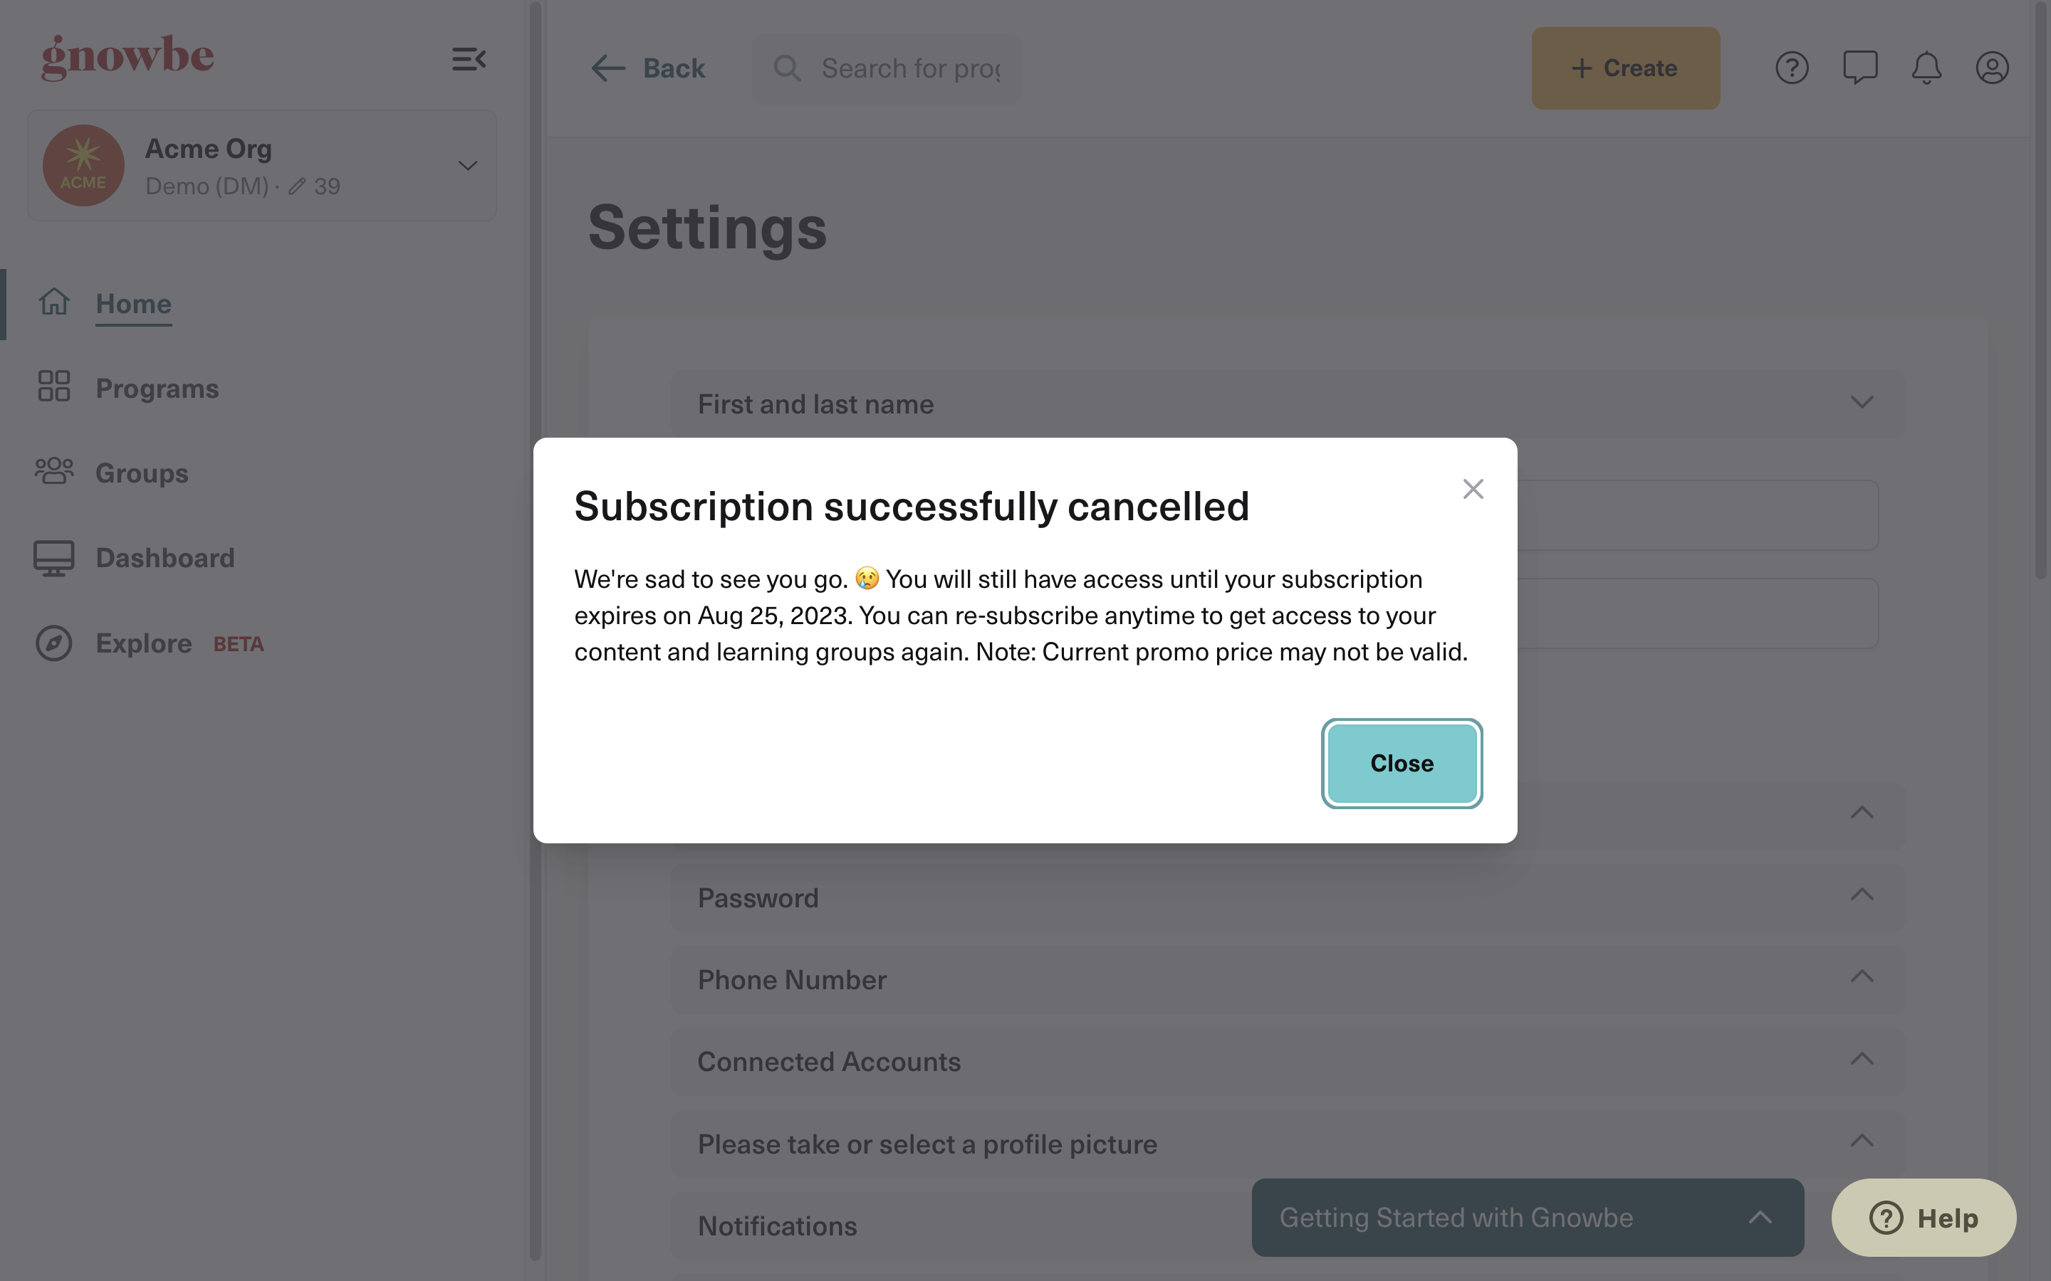Open the chat messages icon
The image size is (2051, 1281).
1859,68
